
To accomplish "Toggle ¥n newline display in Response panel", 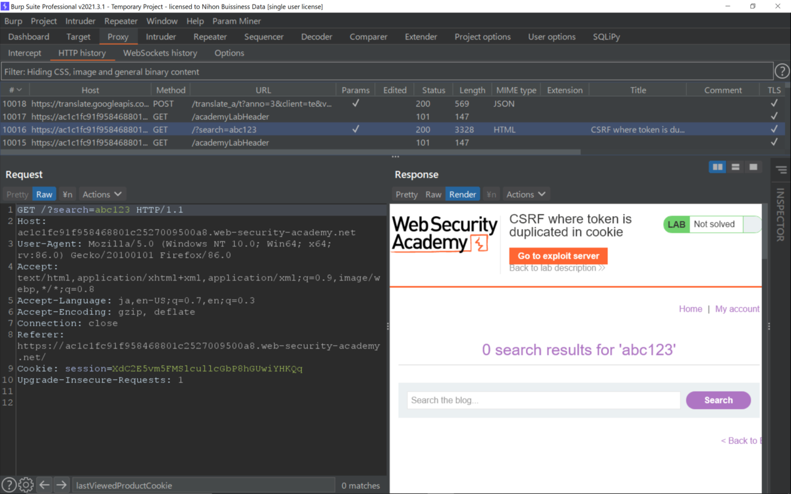I will (x=491, y=194).
